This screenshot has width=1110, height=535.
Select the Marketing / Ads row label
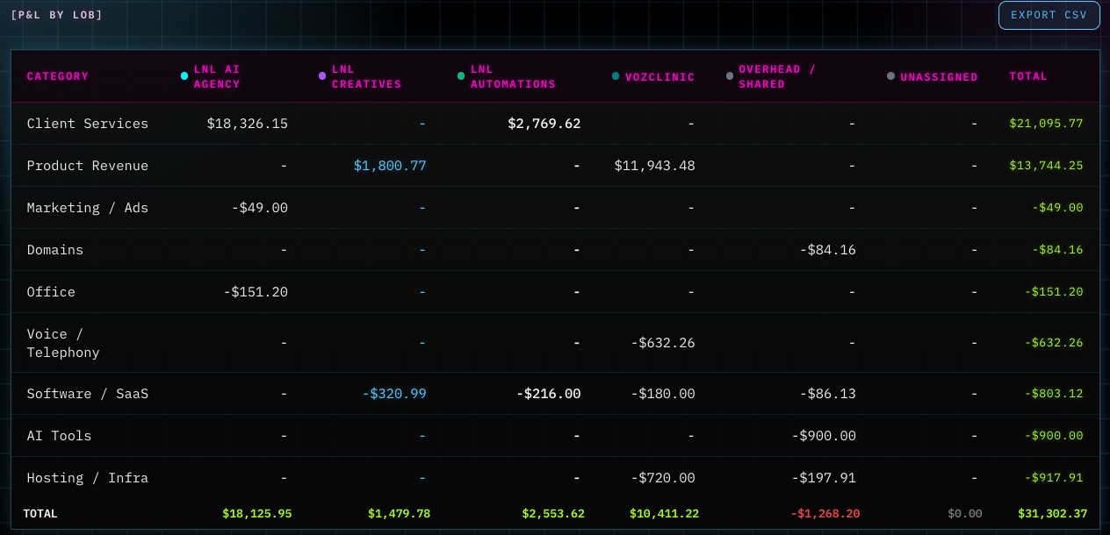(x=88, y=208)
